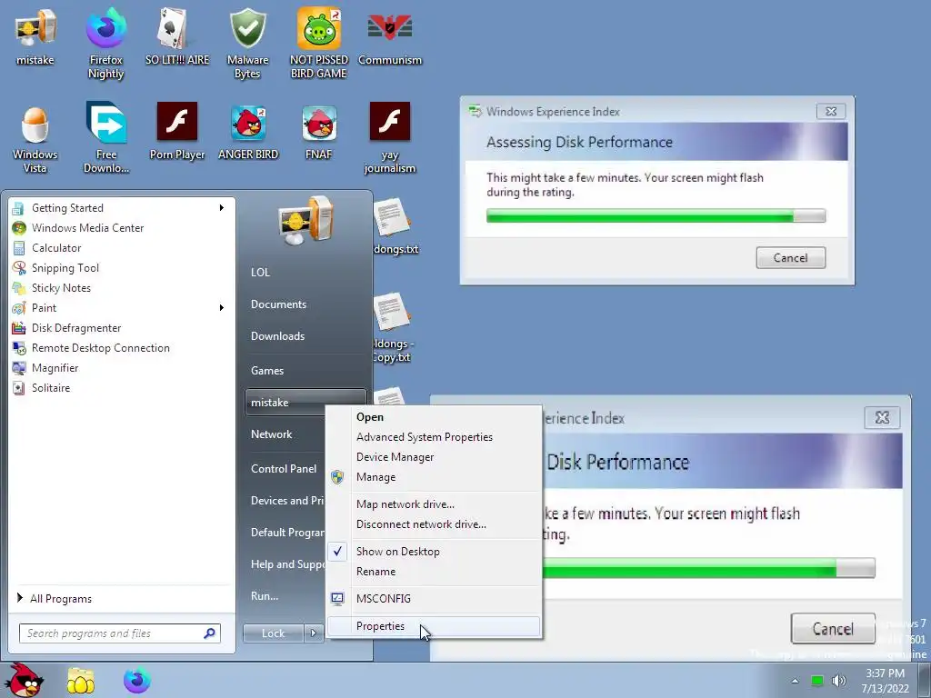Open the shutdown options arrow beside Lock
The height and width of the screenshot is (698, 931).
click(x=314, y=633)
